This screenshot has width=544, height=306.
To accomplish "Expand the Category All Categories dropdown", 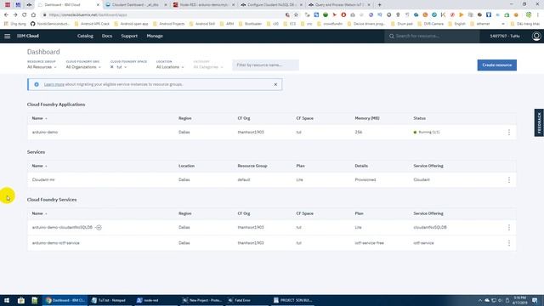I will [207, 67].
